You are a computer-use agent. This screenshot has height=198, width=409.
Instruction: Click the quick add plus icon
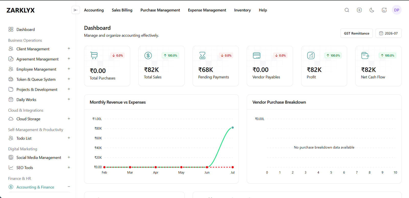click(359, 10)
